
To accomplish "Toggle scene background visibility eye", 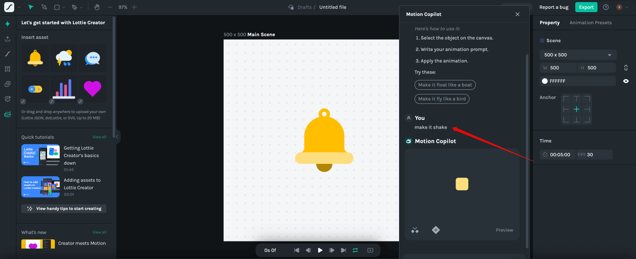I will 626,81.
